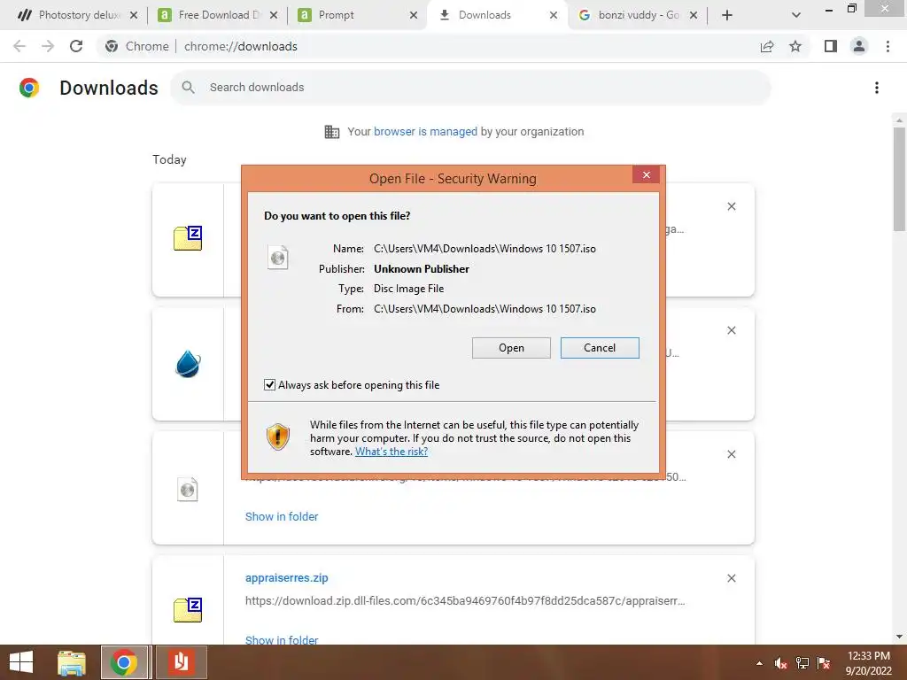Click the appraiserres.zip file icon
This screenshot has width=907, height=680.
(188, 609)
